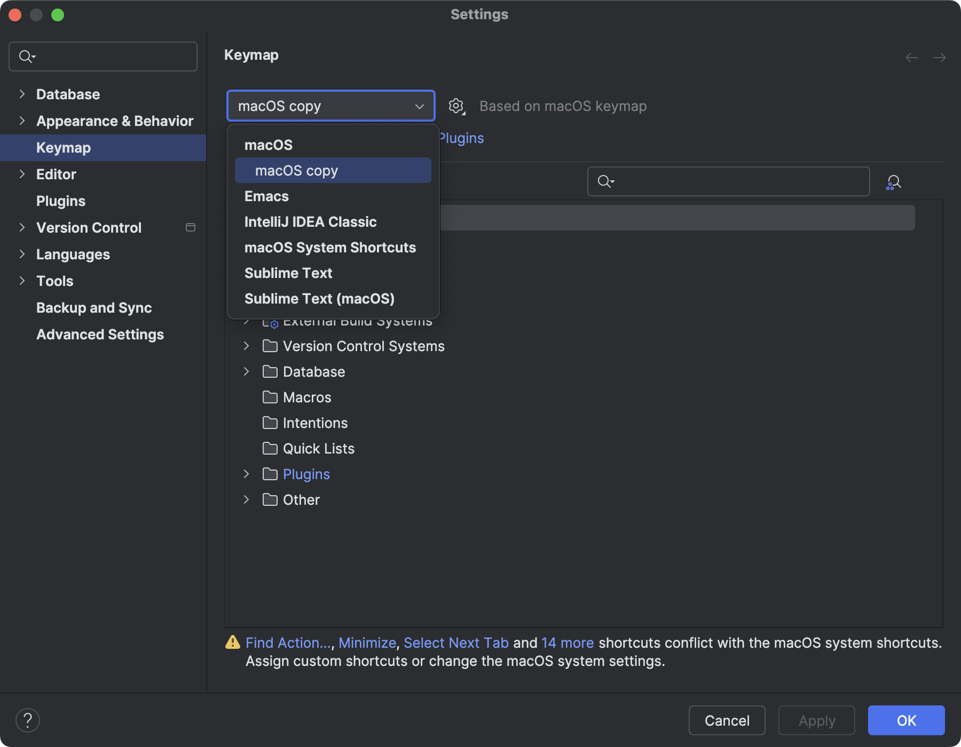Click OK to save settings

tap(905, 720)
